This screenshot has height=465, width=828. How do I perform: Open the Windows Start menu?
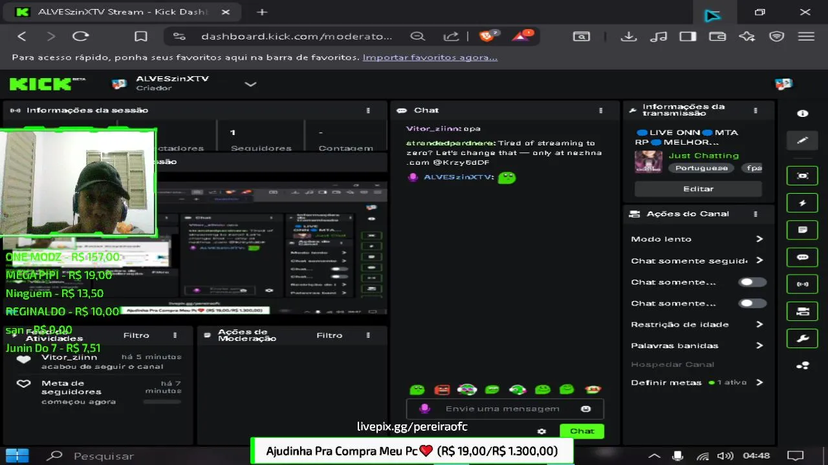[x=17, y=455]
